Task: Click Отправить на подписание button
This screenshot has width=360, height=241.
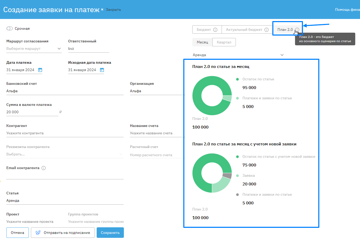Action: pos(63,233)
